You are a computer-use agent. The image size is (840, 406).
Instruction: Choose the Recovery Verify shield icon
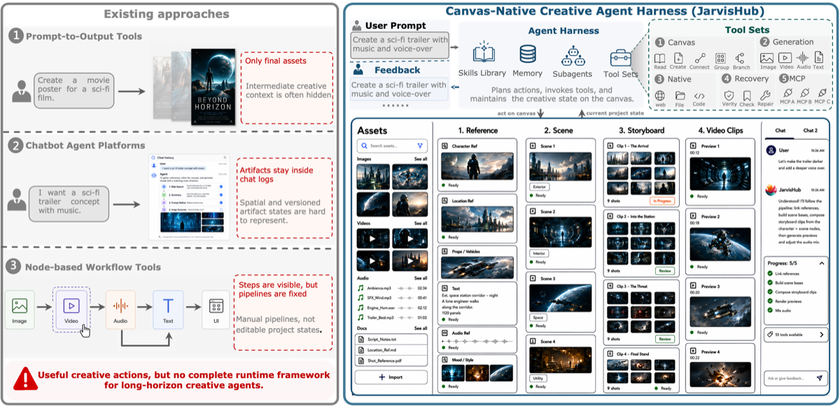728,95
